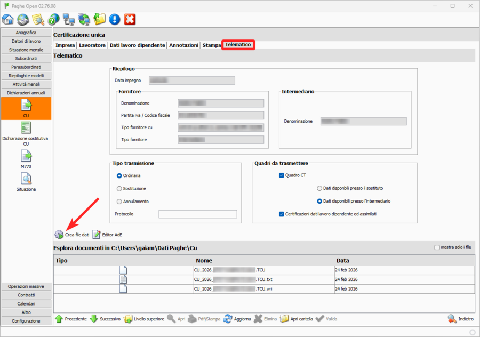Click into the Protocollo input field
Viewport: 480px width, 337px height.
coord(197,214)
